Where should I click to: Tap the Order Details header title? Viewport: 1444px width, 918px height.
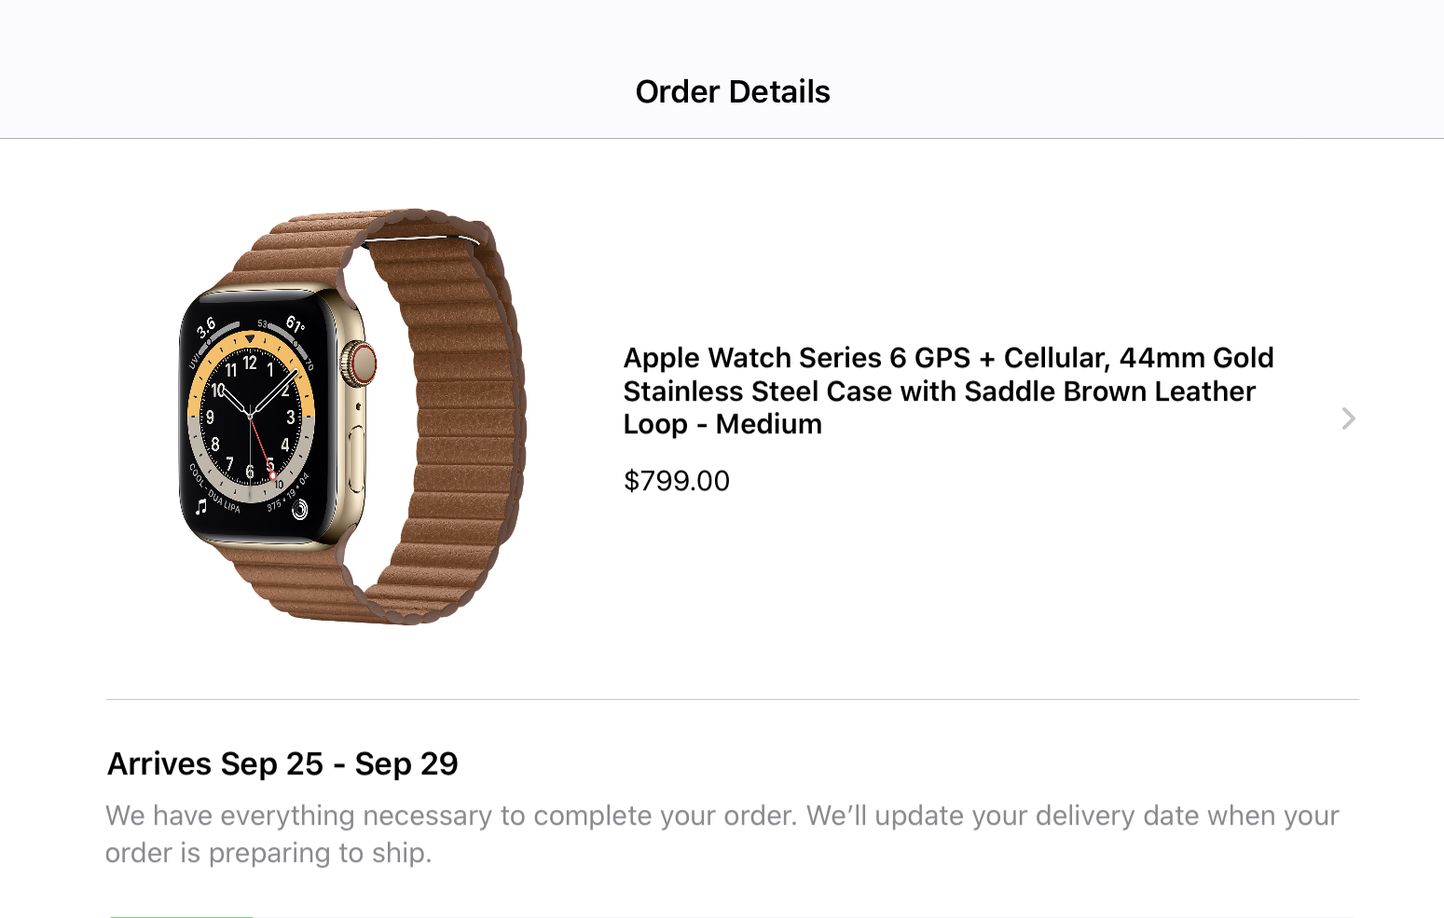tap(733, 92)
